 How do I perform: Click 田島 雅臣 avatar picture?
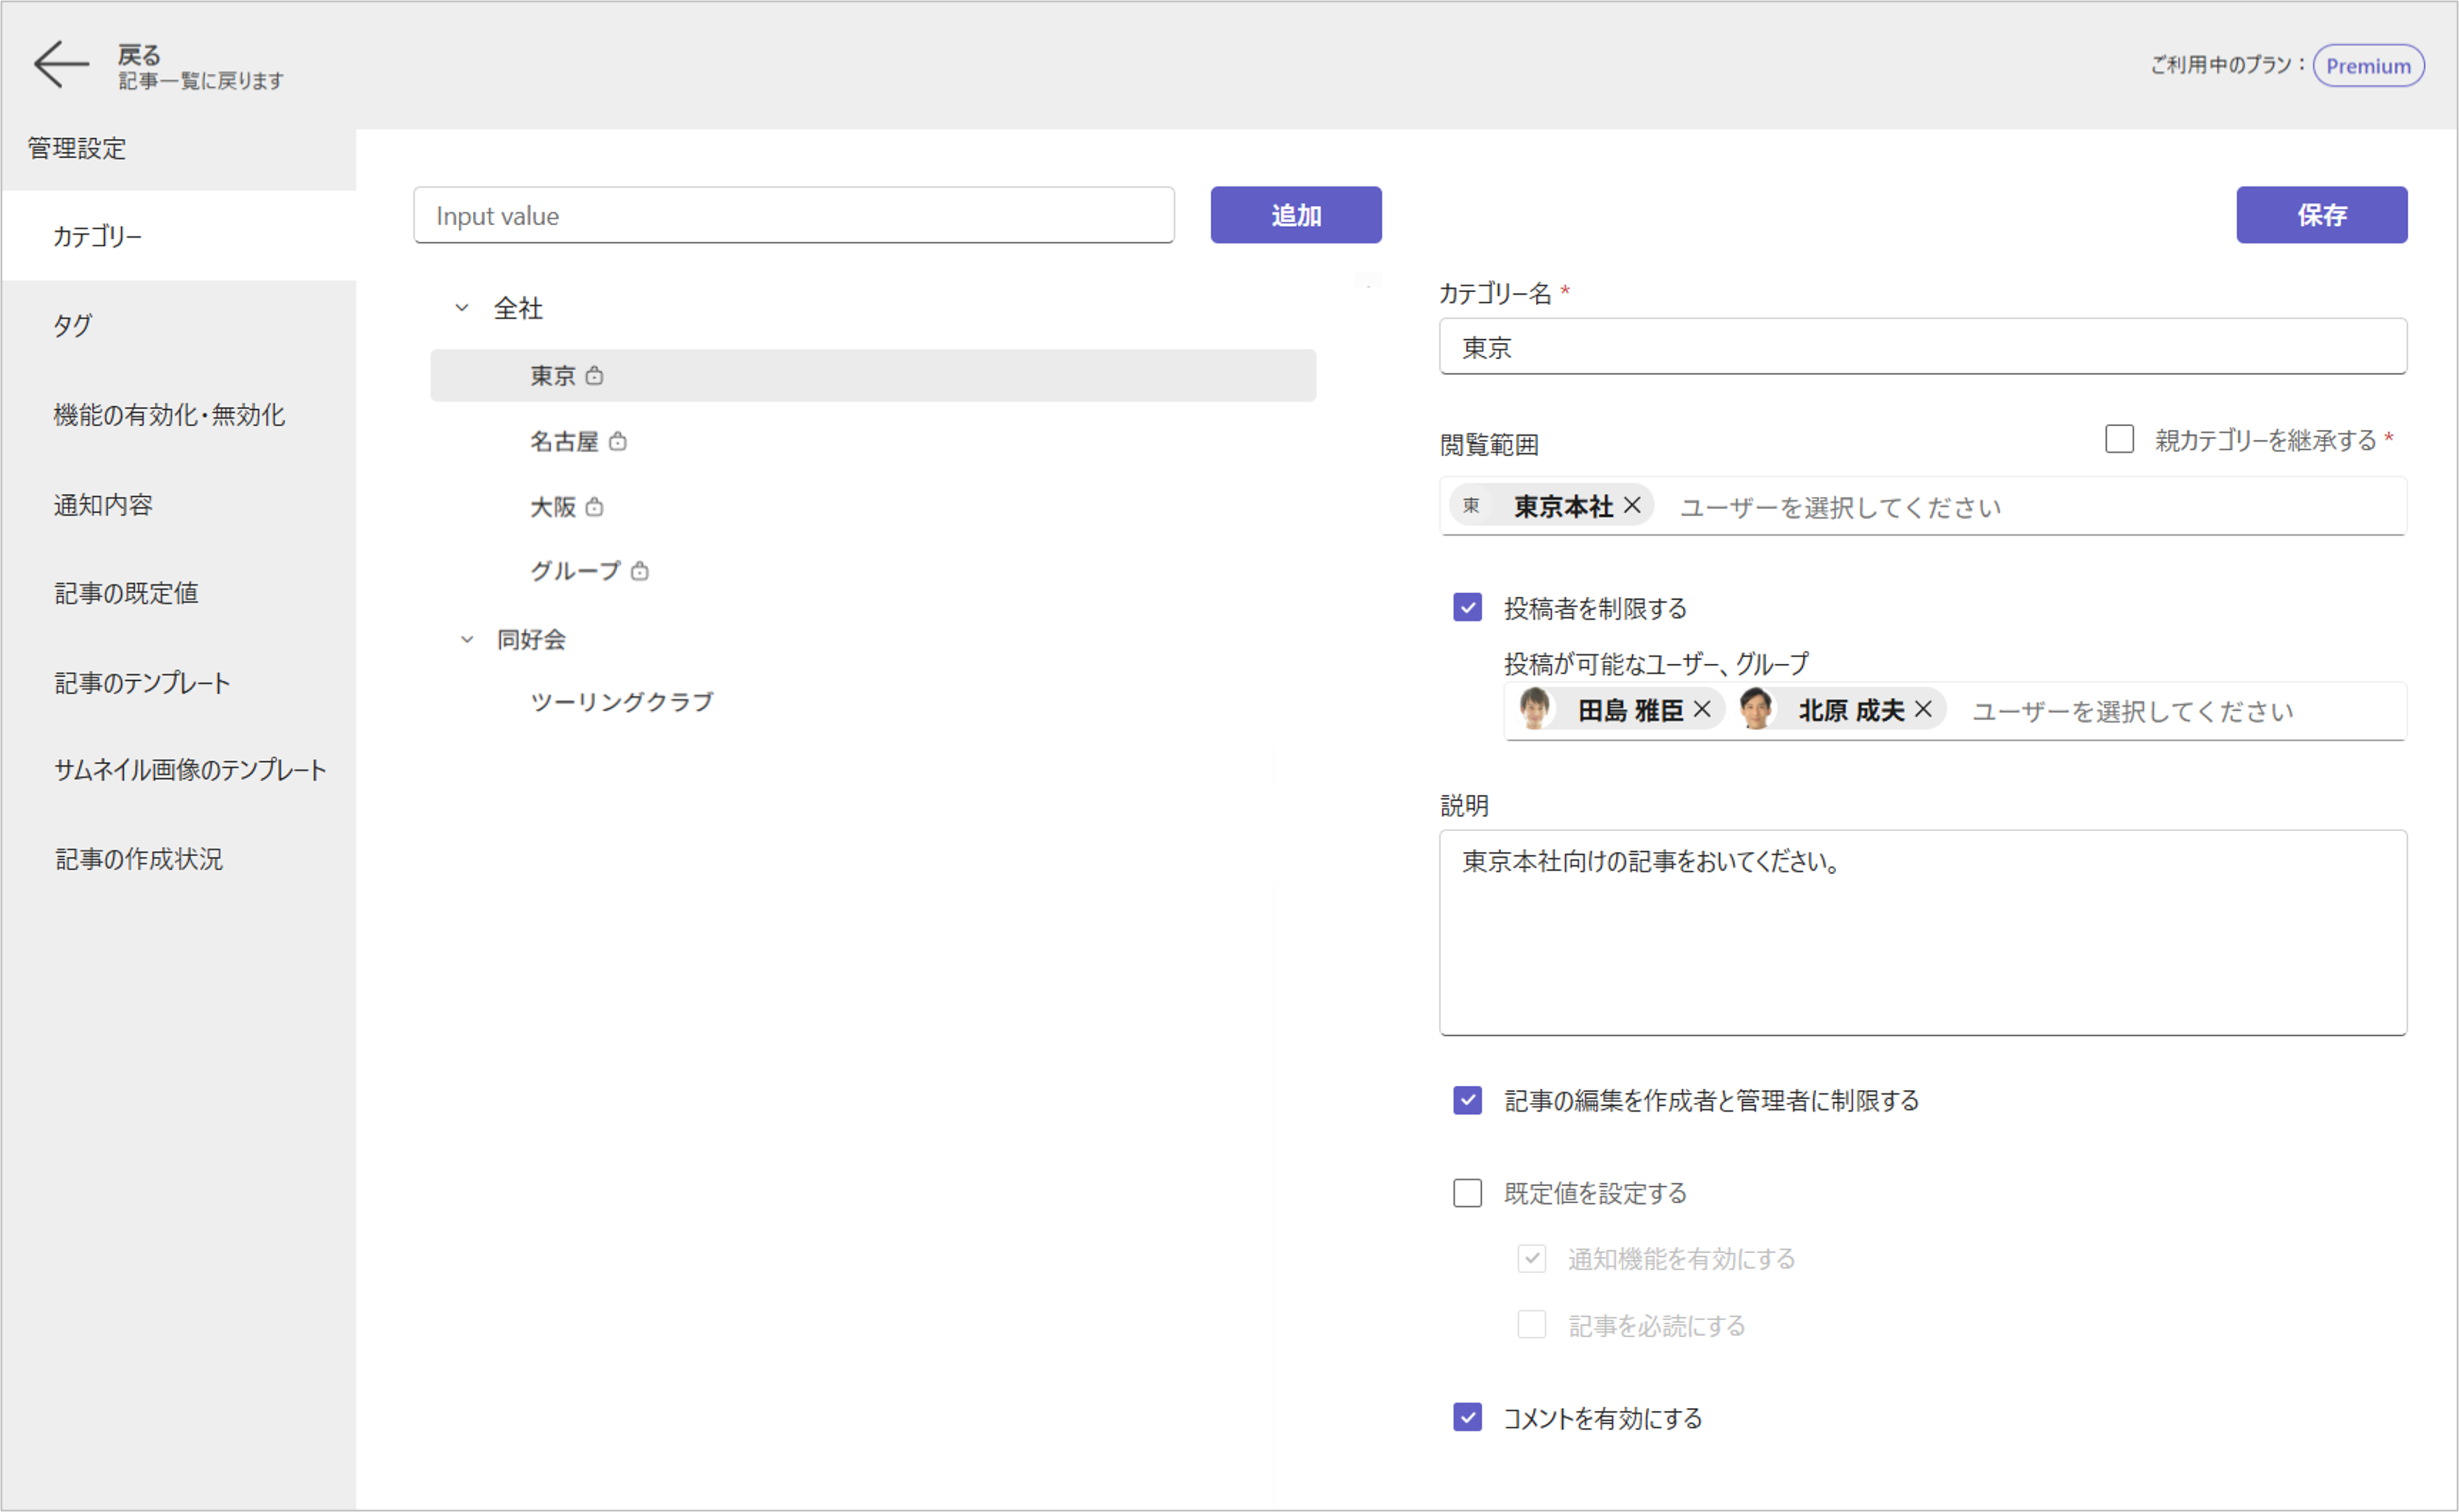coord(1535,709)
